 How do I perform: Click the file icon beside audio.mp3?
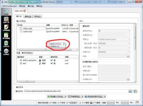[21, 32]
